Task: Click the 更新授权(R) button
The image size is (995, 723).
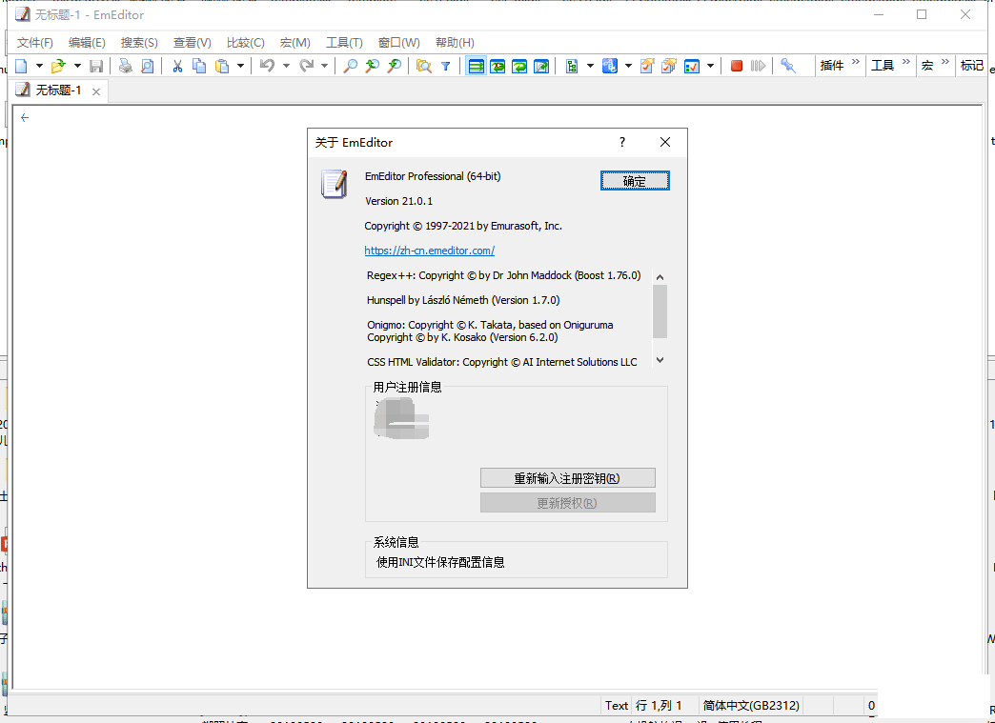Action: [x=567, y=503]
